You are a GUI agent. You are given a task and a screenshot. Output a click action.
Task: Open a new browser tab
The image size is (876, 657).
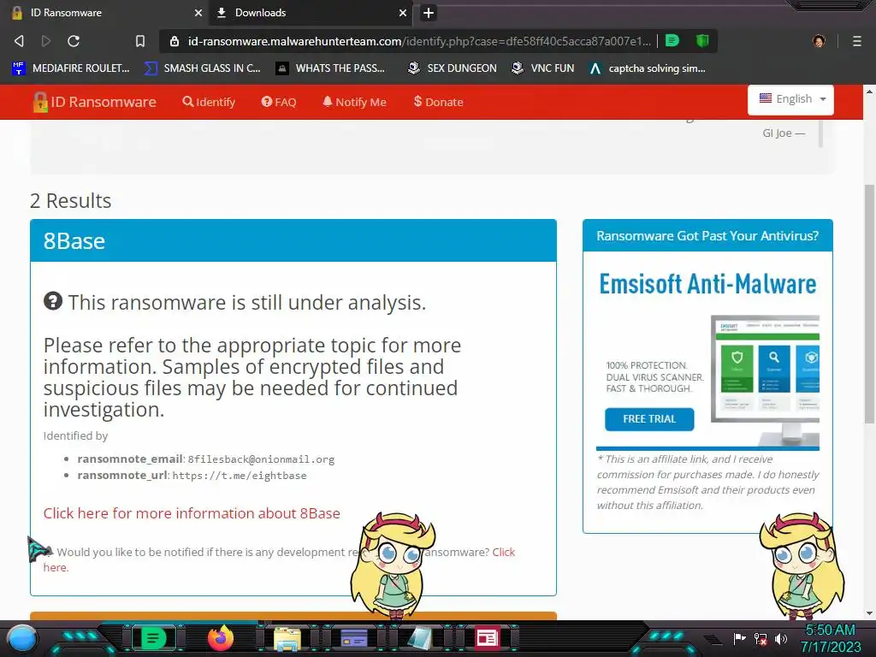(x=429, y=13)
